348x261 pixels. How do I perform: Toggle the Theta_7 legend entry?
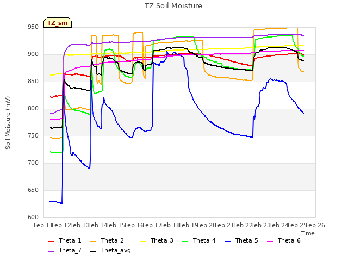click(65, 250)
